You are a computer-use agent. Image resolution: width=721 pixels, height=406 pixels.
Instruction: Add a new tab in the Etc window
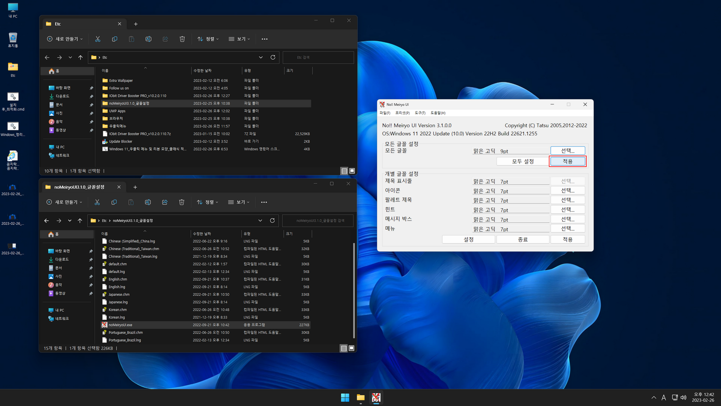(x=136, y=24)
